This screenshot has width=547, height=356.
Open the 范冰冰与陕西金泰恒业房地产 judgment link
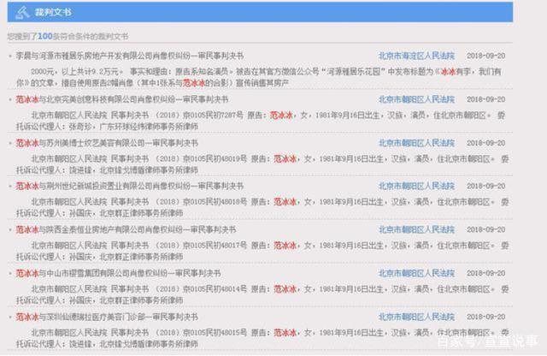126,230
